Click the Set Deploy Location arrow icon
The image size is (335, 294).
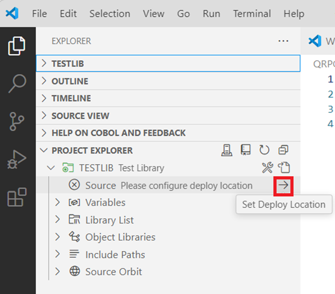point(284,185)
